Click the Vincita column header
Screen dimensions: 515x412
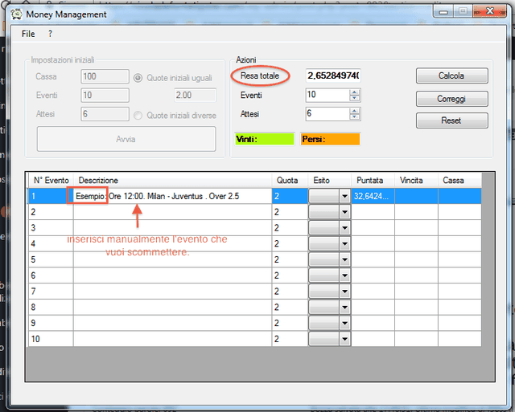pyautogui.click(x=417, y=180)
